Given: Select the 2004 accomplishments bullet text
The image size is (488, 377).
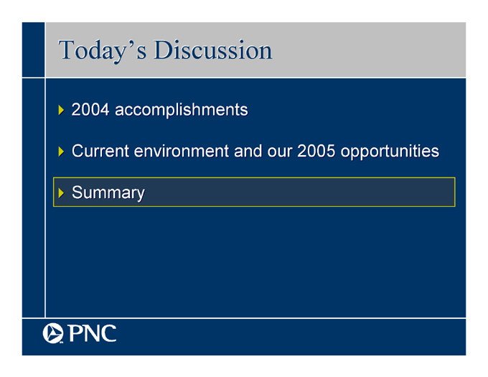Looking at the screenshot, I should 159,110.
